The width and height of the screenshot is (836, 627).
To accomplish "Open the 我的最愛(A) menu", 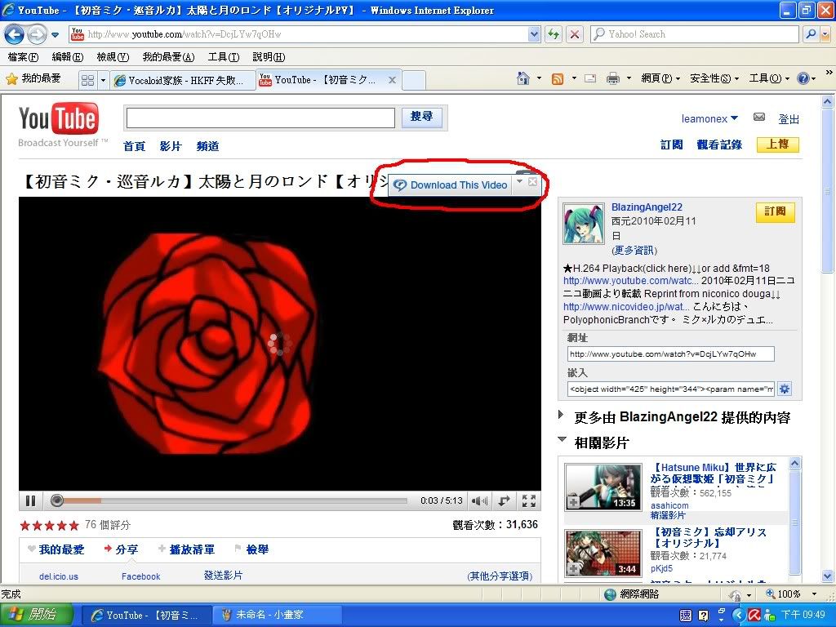I will click(168, 56).
